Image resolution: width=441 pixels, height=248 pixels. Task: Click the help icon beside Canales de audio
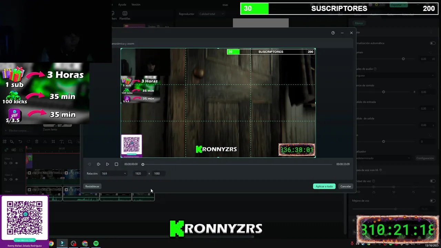pos(375,69)
